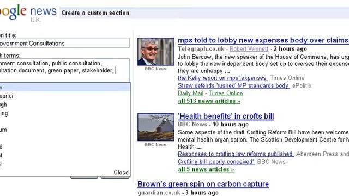Select the suggestion ending in 'ing'
349x196 pixels.
[x=65, y=113]
